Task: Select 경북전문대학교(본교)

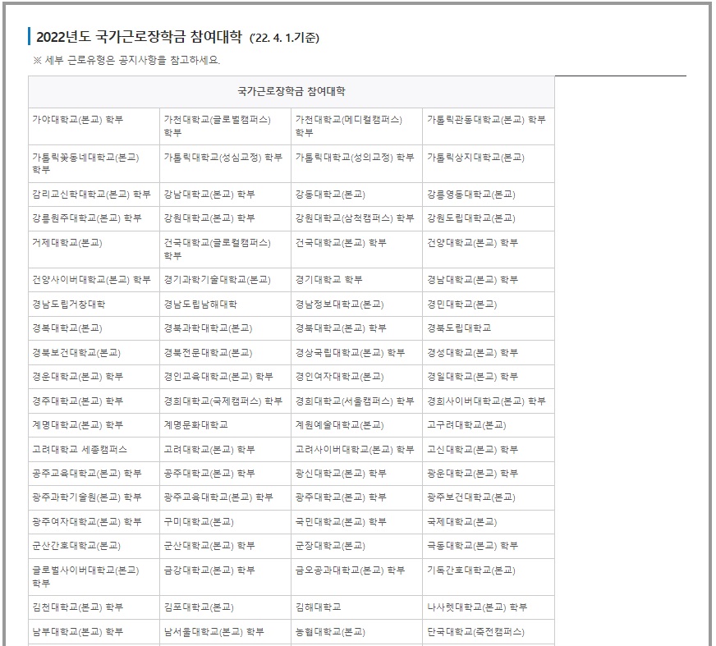Action: pos(209,353)
